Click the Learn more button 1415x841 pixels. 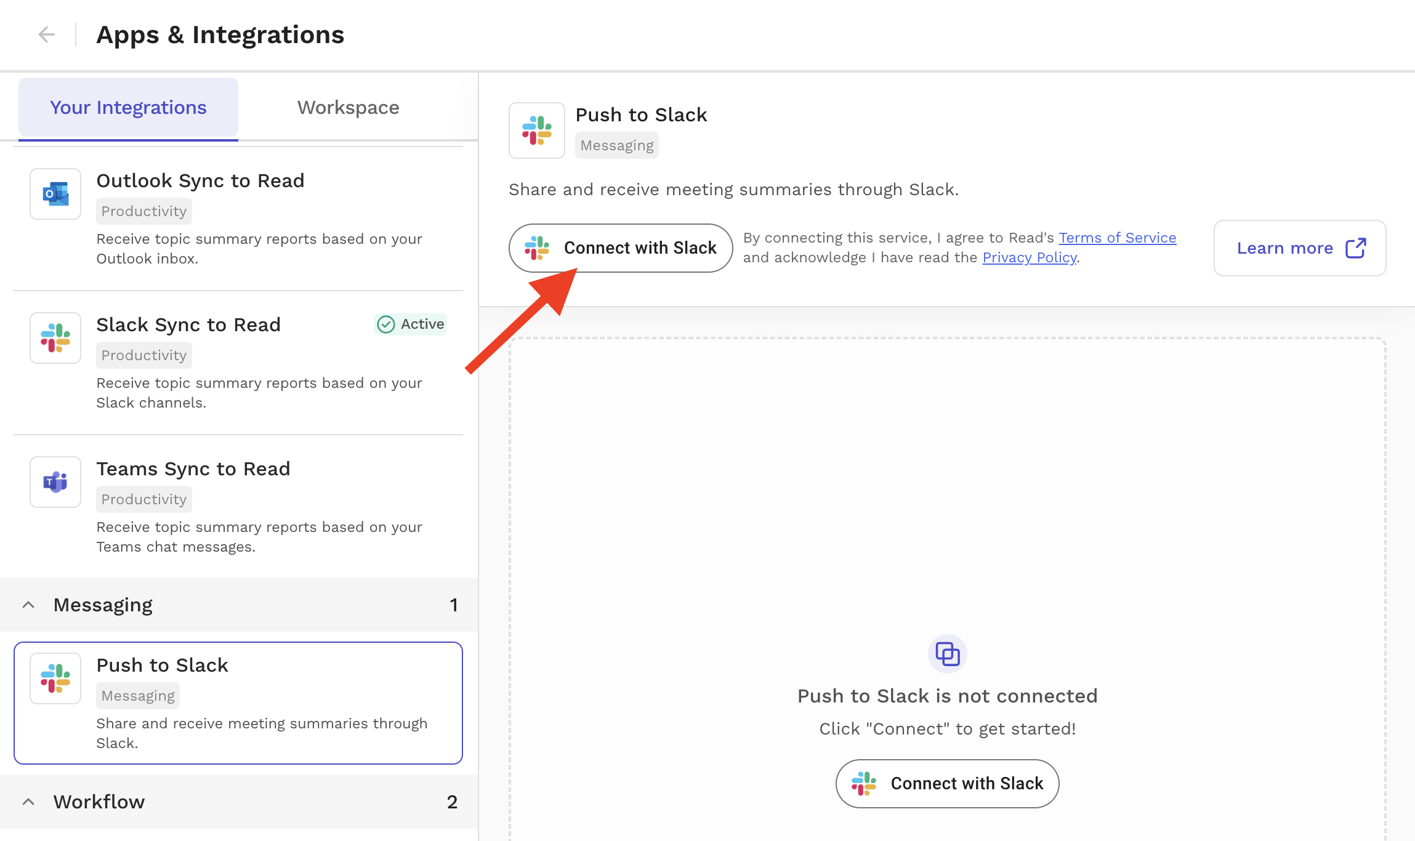point(1300,248)
